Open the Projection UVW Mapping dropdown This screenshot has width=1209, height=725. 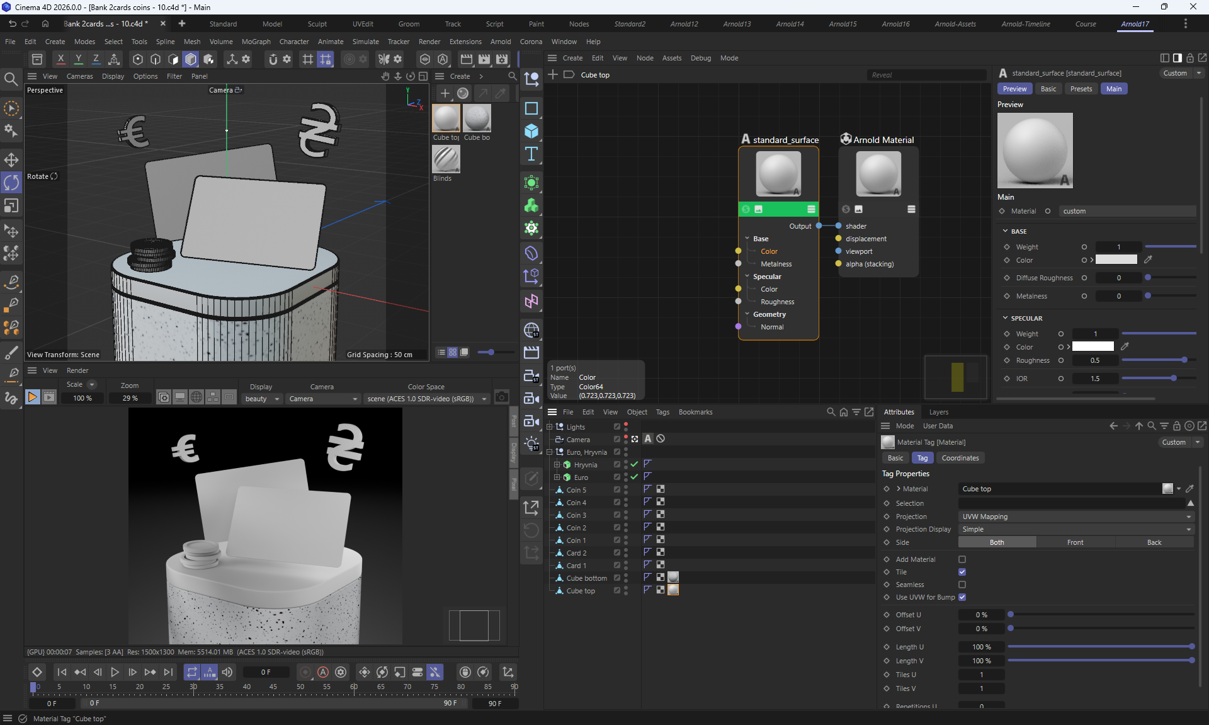tap(1076, 517)
